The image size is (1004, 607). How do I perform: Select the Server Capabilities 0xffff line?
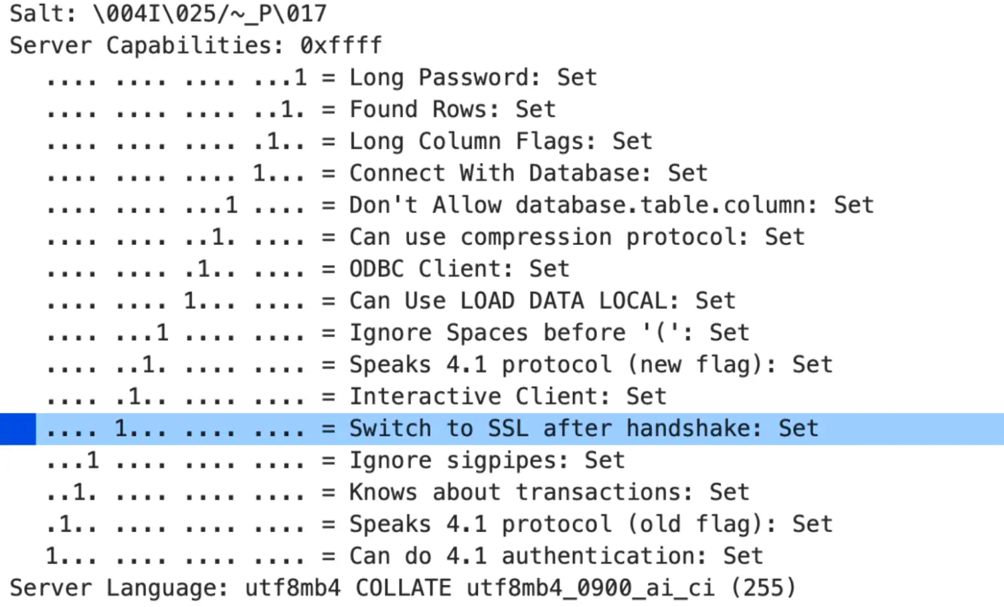click(194, 45)
